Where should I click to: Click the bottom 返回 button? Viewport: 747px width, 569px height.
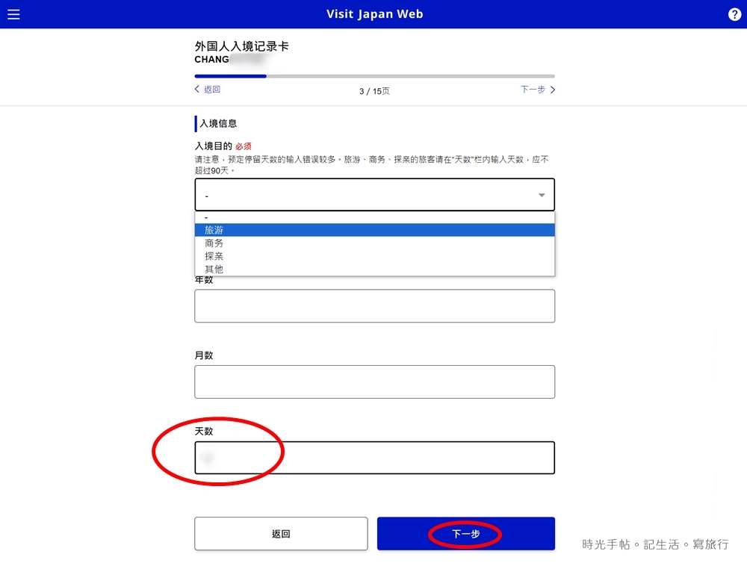pos(281,534)
